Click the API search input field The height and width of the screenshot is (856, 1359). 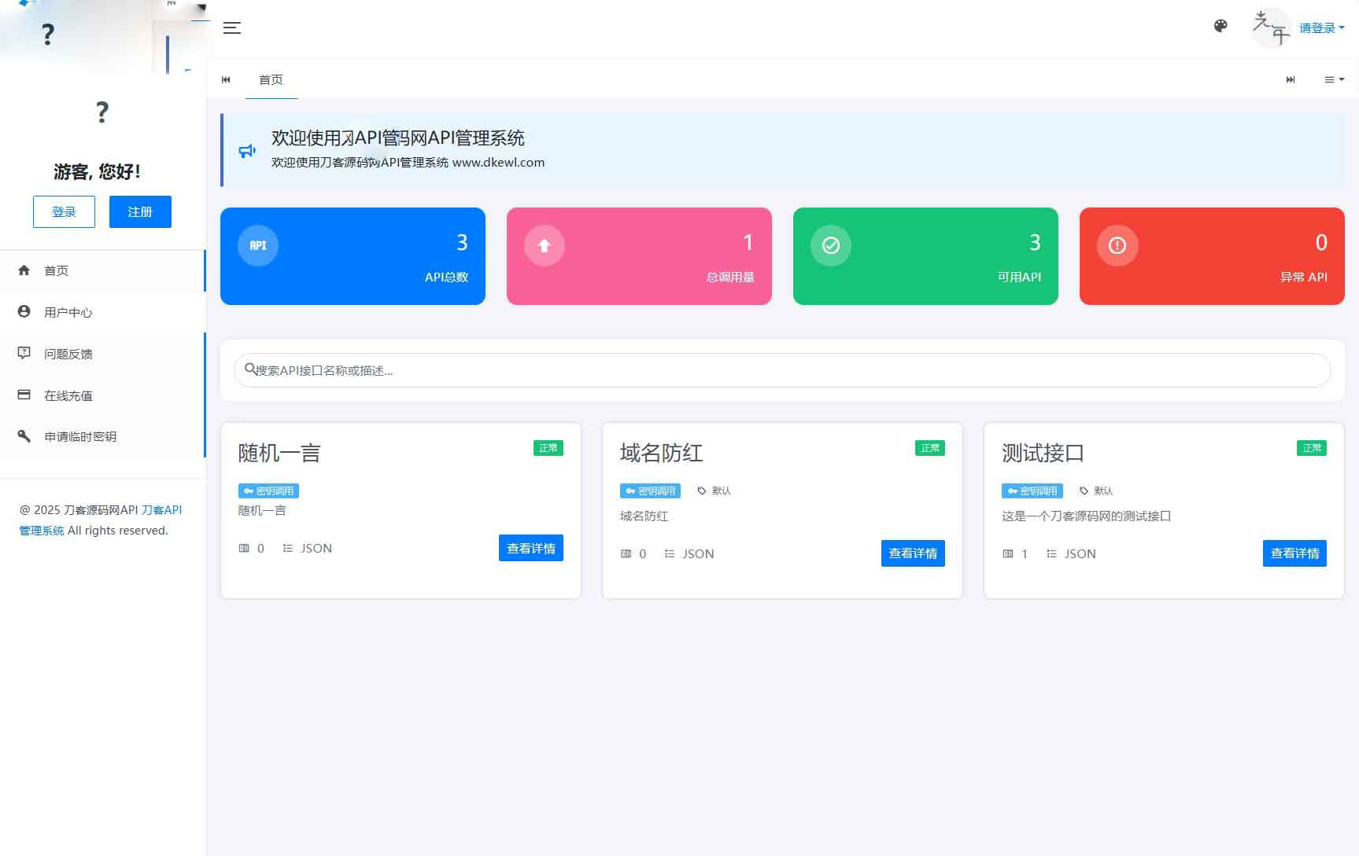coord(782,370)
